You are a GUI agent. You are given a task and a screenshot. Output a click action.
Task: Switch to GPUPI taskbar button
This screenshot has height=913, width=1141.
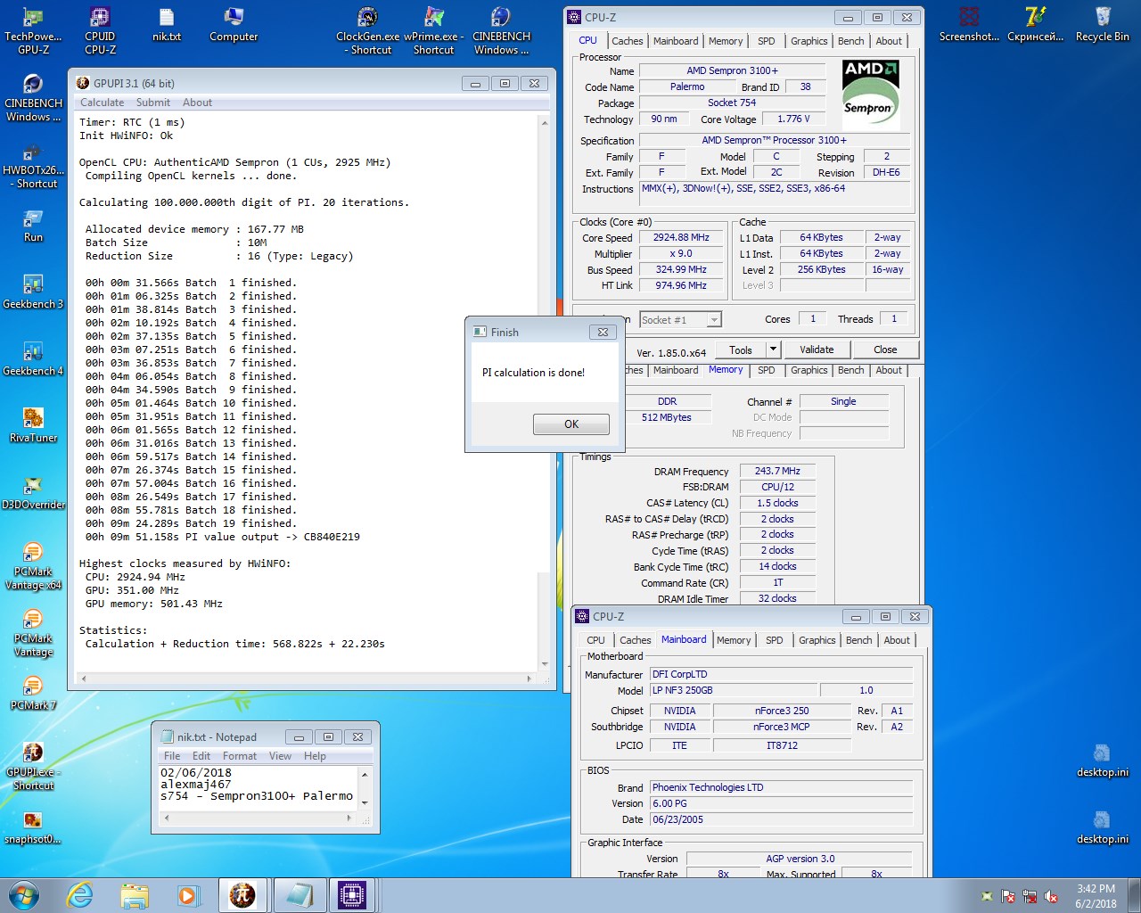(x=242, y=895)
